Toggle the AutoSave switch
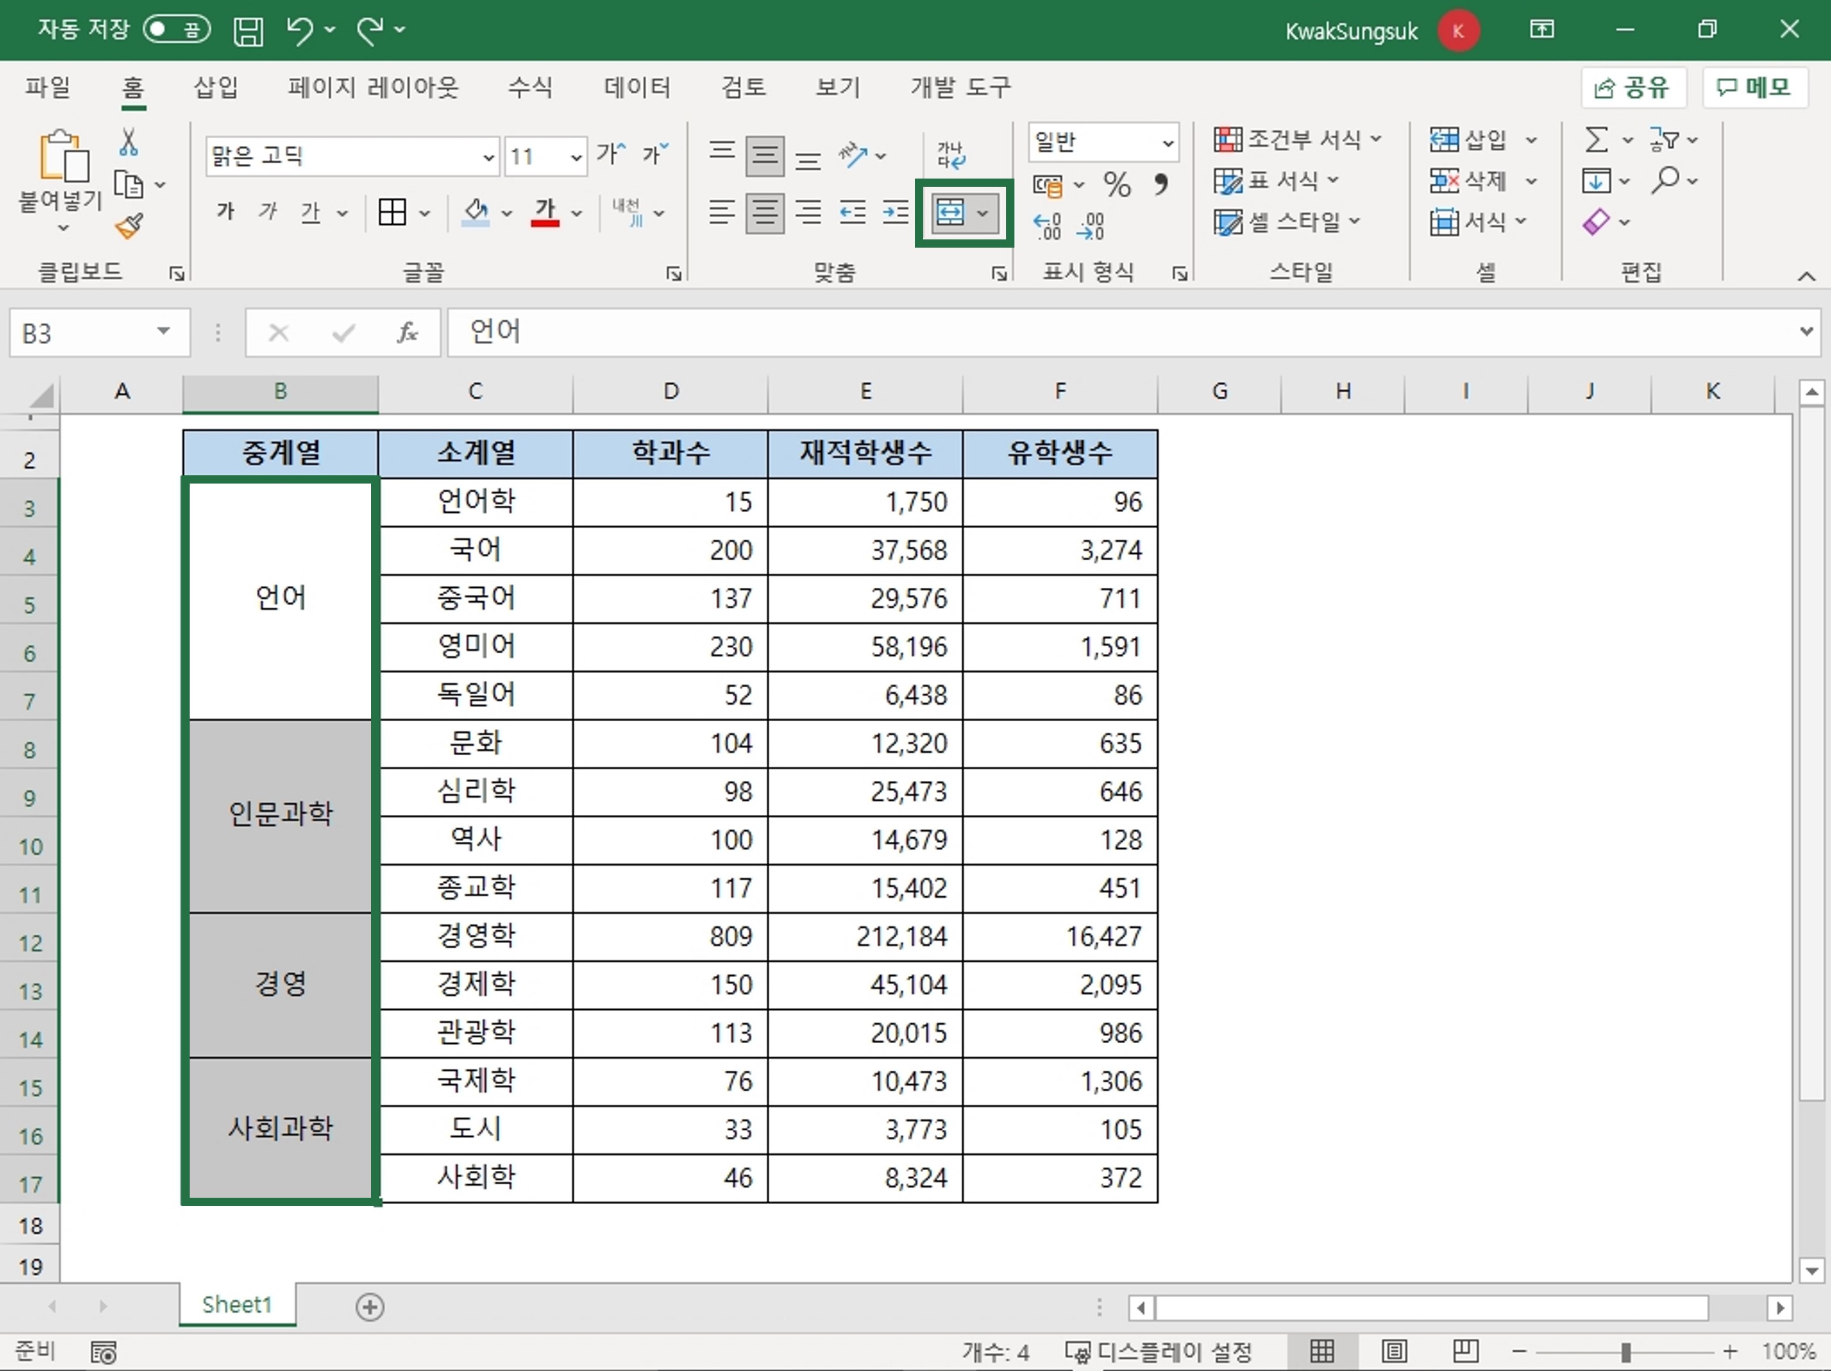Image resolution: width=1831 pixels, height=1371 pixels. point(176,30)
